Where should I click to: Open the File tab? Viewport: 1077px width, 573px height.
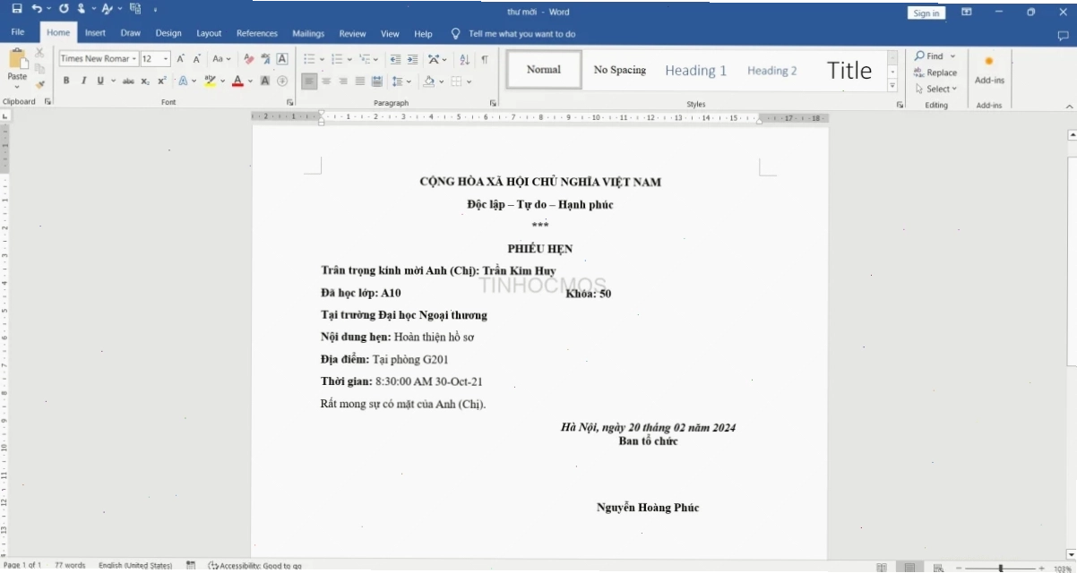[17, 33]
